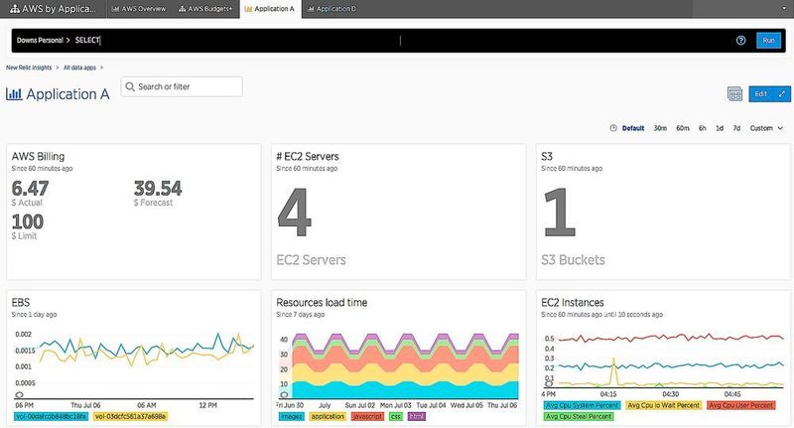794x428 pixels.
Task: Open the AWS by Applica... dashboard group
Action: 54,9
